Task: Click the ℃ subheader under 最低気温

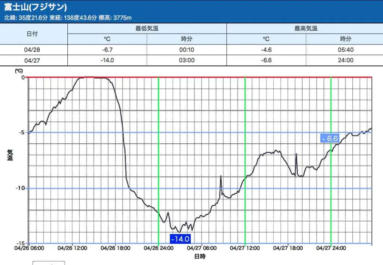Action: pos(107,39)
